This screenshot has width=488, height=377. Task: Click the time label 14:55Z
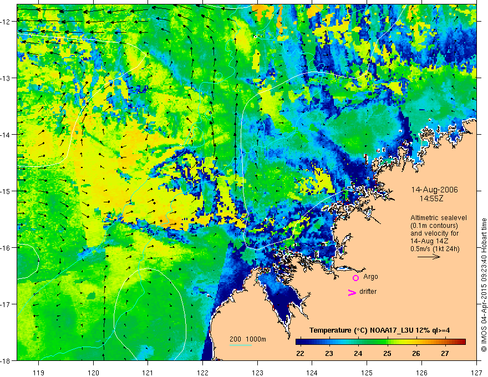(431, 198)
